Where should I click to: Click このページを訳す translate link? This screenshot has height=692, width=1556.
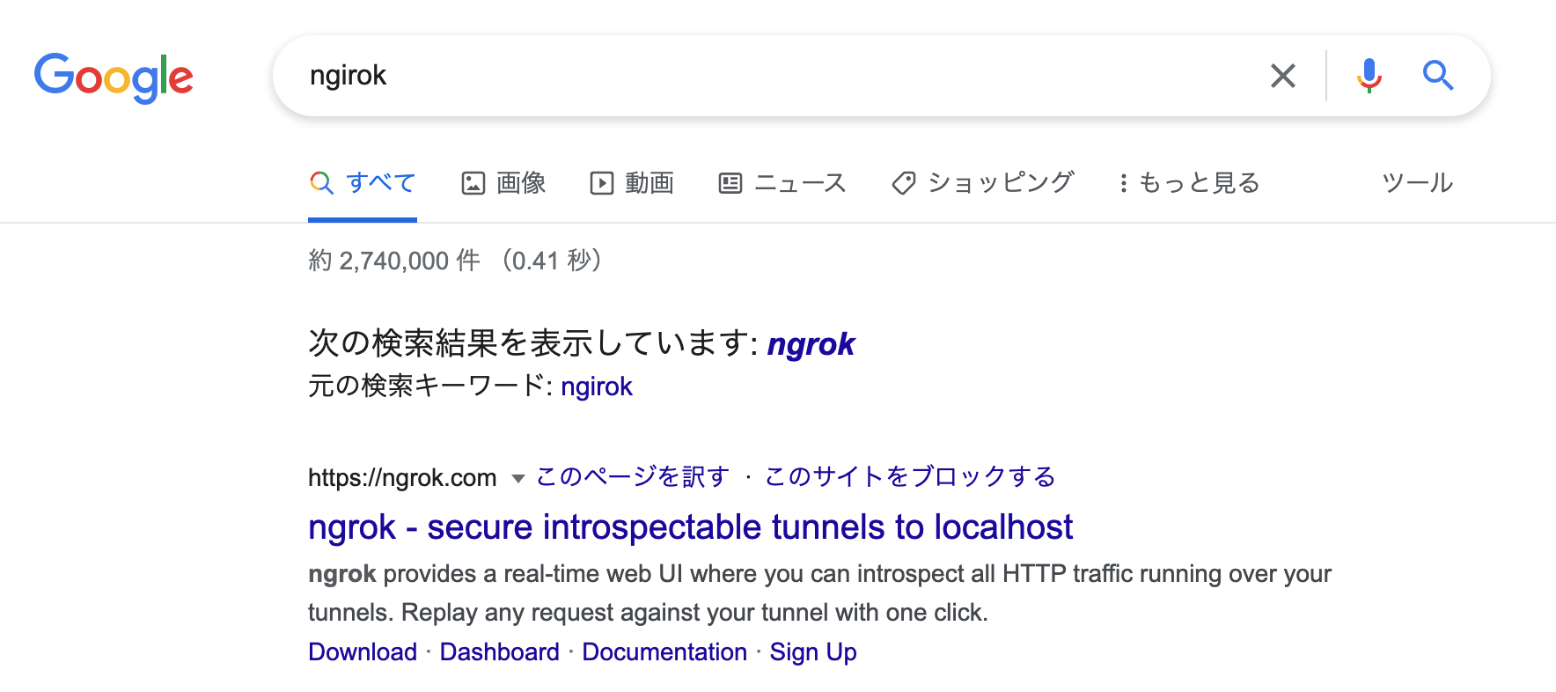[633, 477]
